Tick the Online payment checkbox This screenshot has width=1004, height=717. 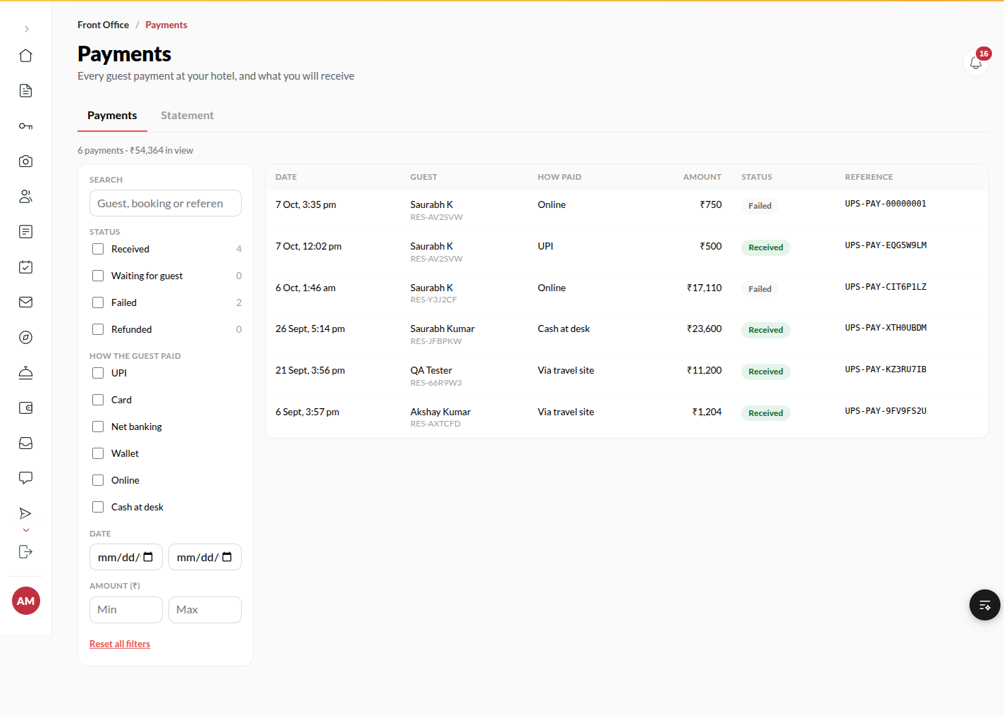pyautogui.click(x=98, y=480)
